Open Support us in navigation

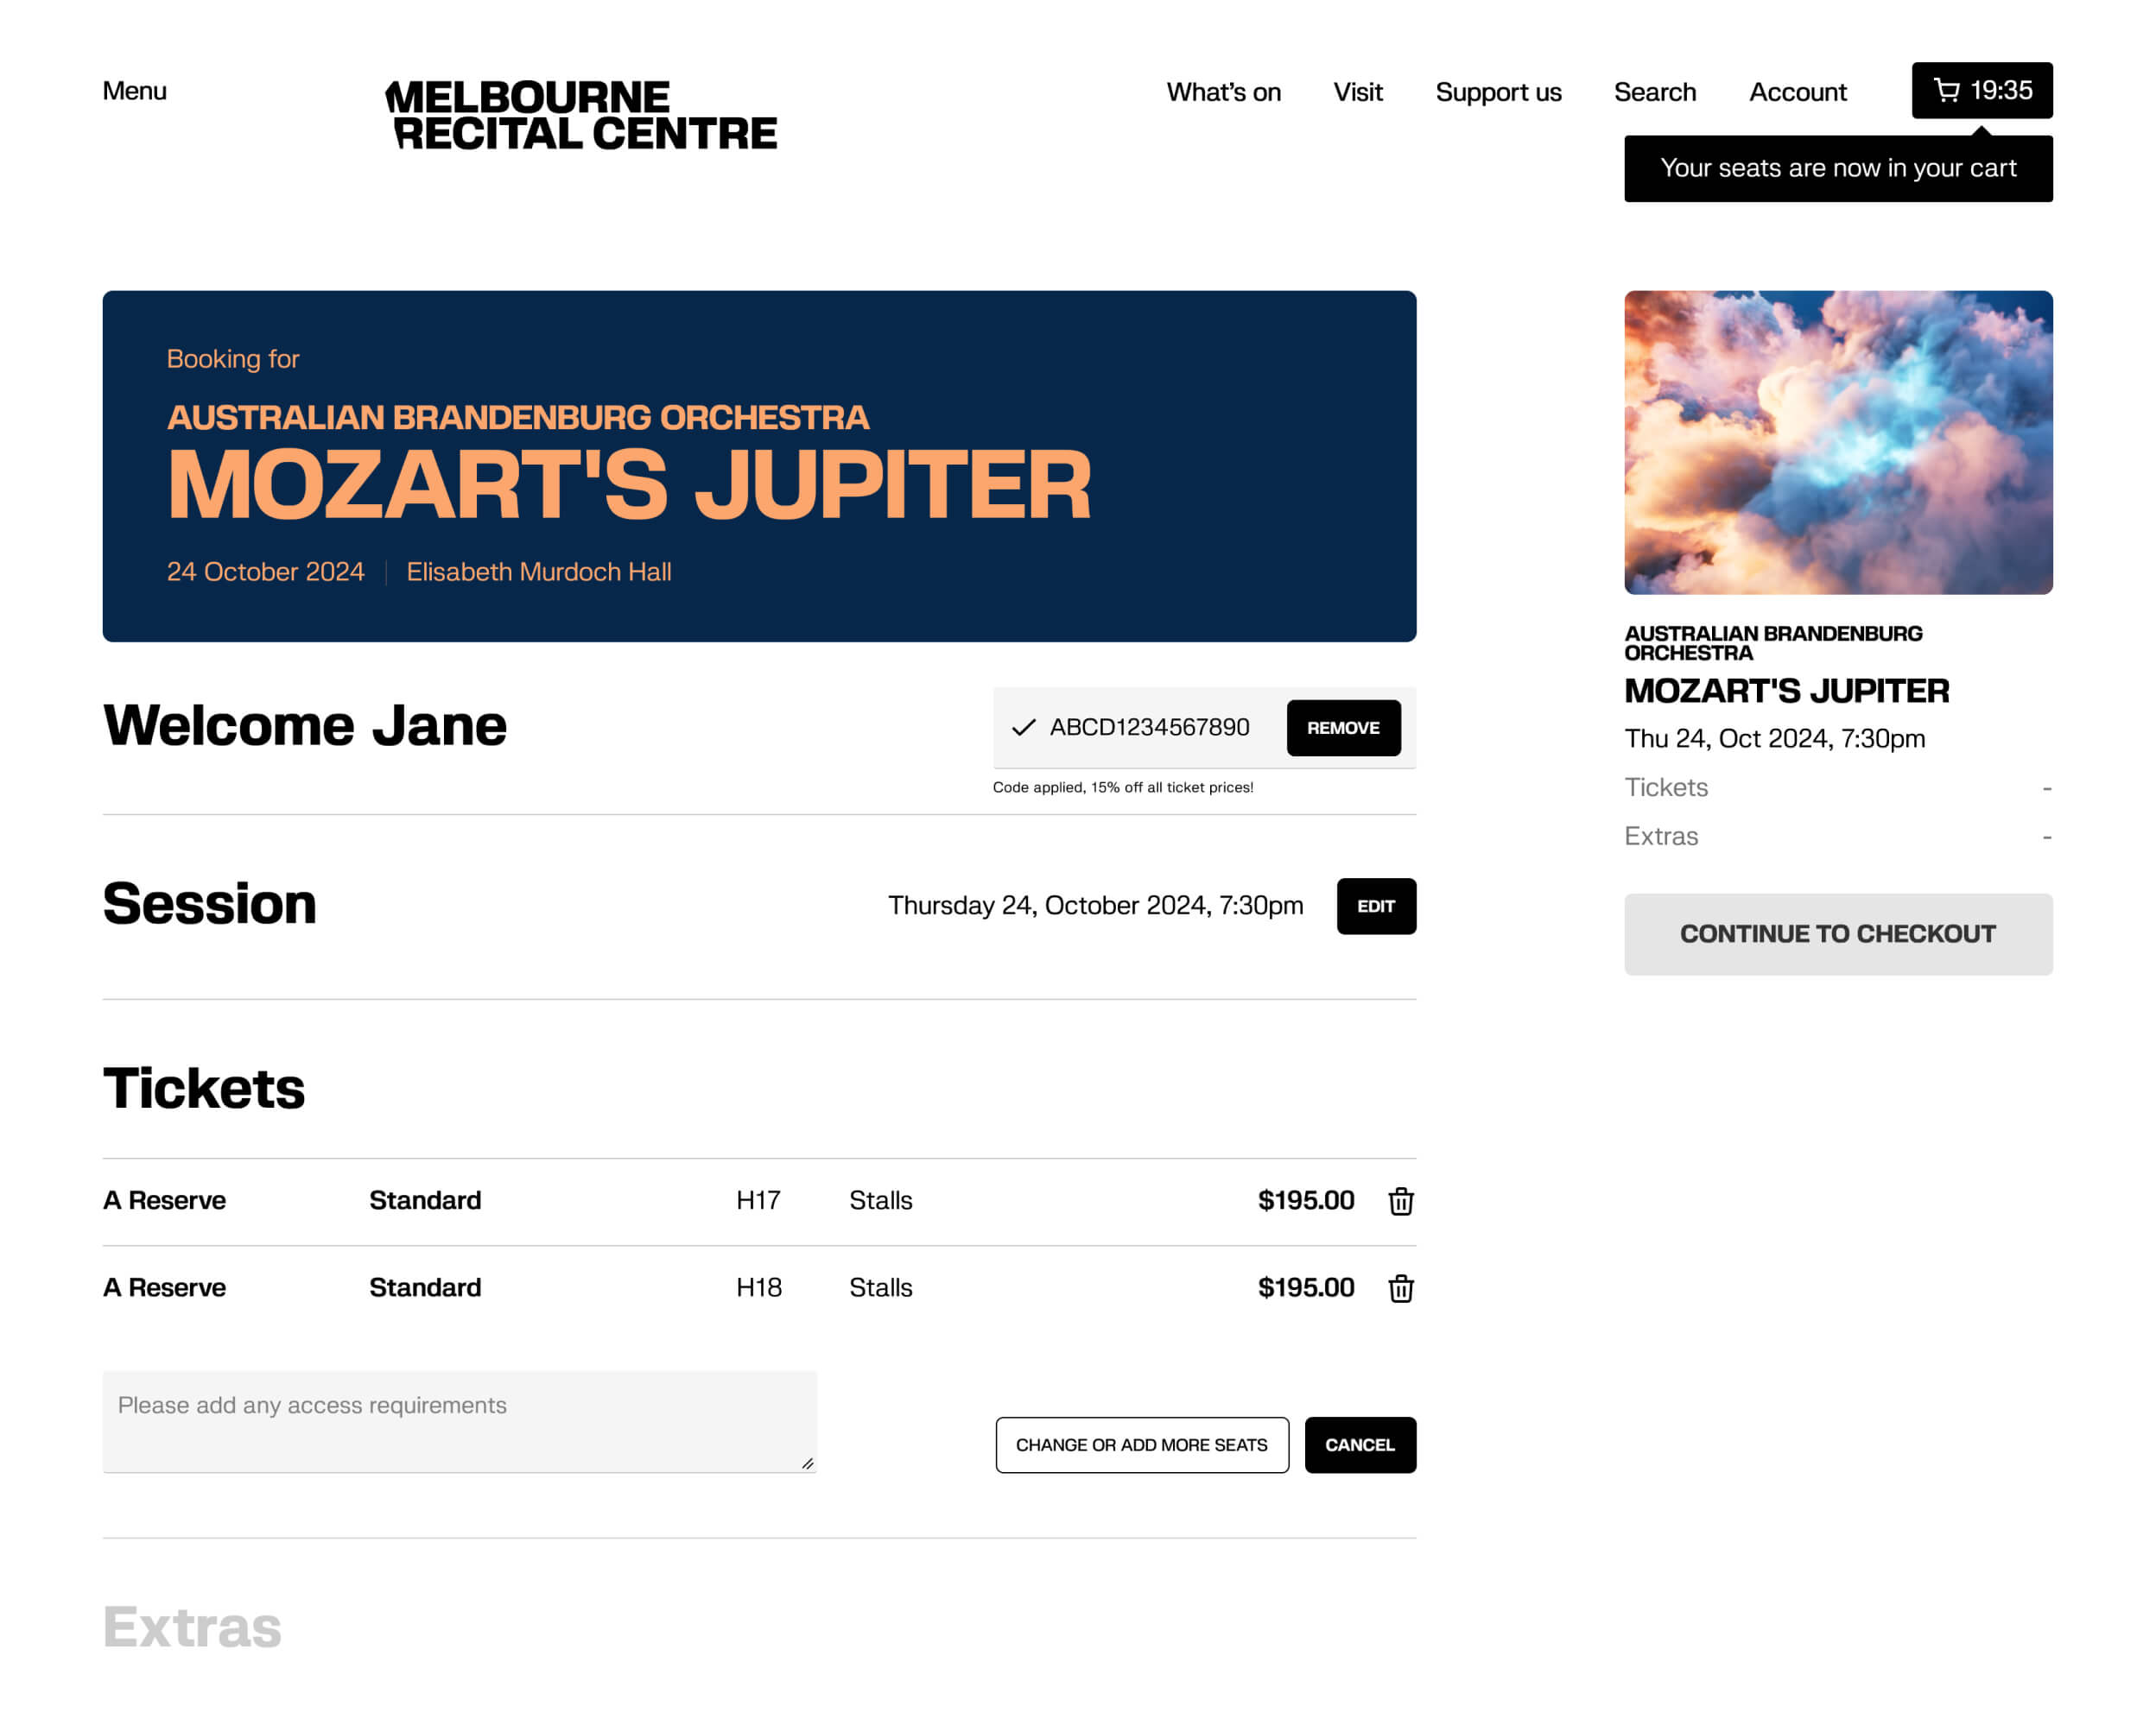[1498, 92]
